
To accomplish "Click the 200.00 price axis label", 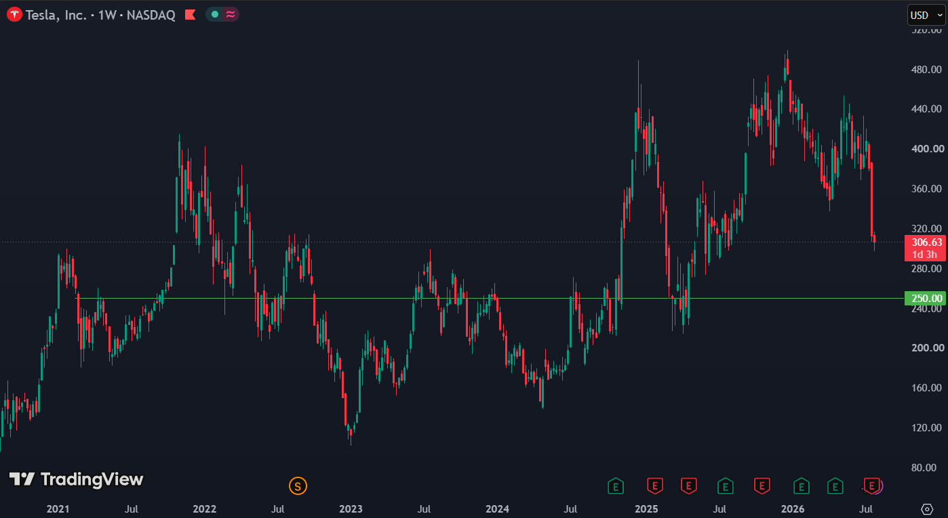I will click(927, 348).
